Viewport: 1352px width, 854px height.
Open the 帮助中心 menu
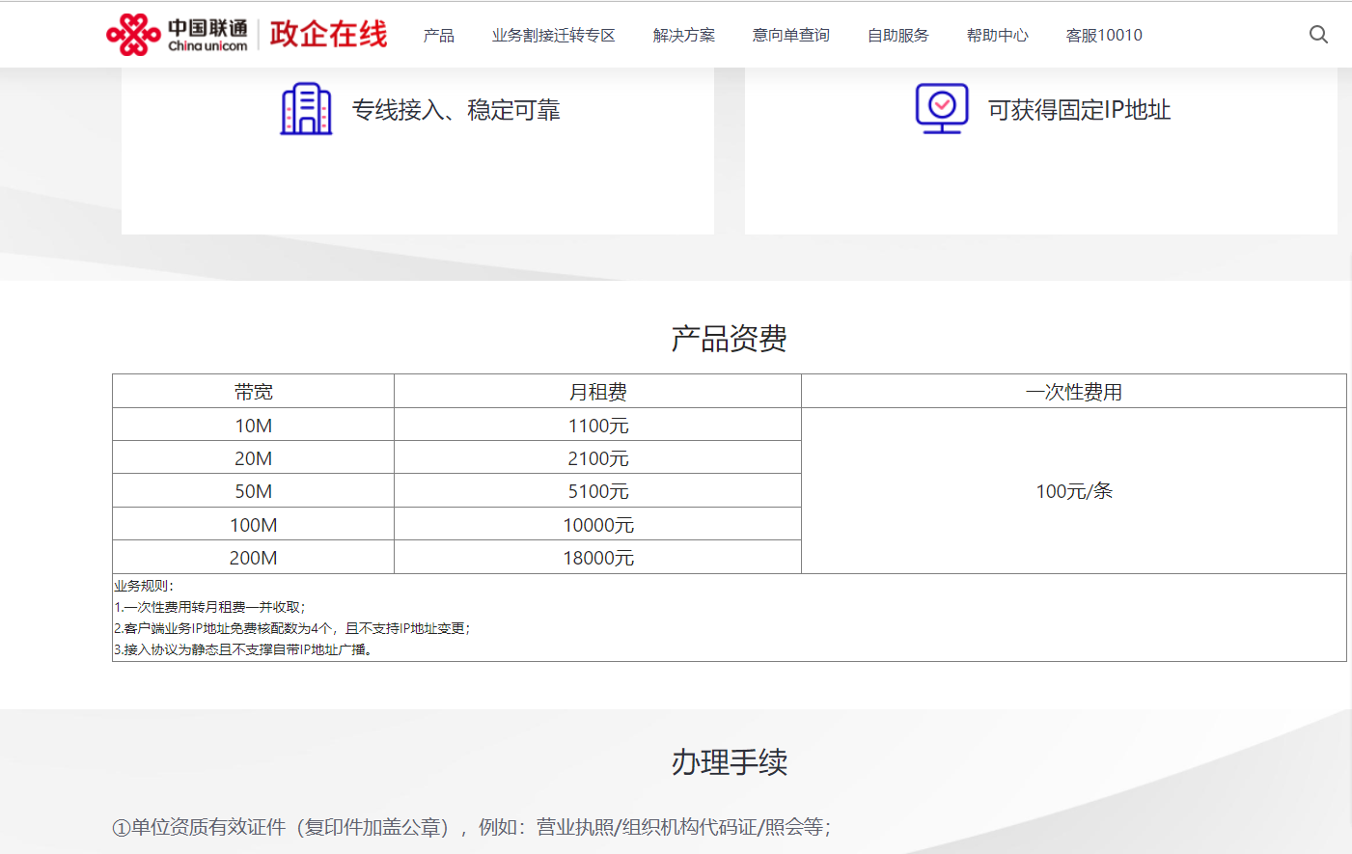pos(998,36)
